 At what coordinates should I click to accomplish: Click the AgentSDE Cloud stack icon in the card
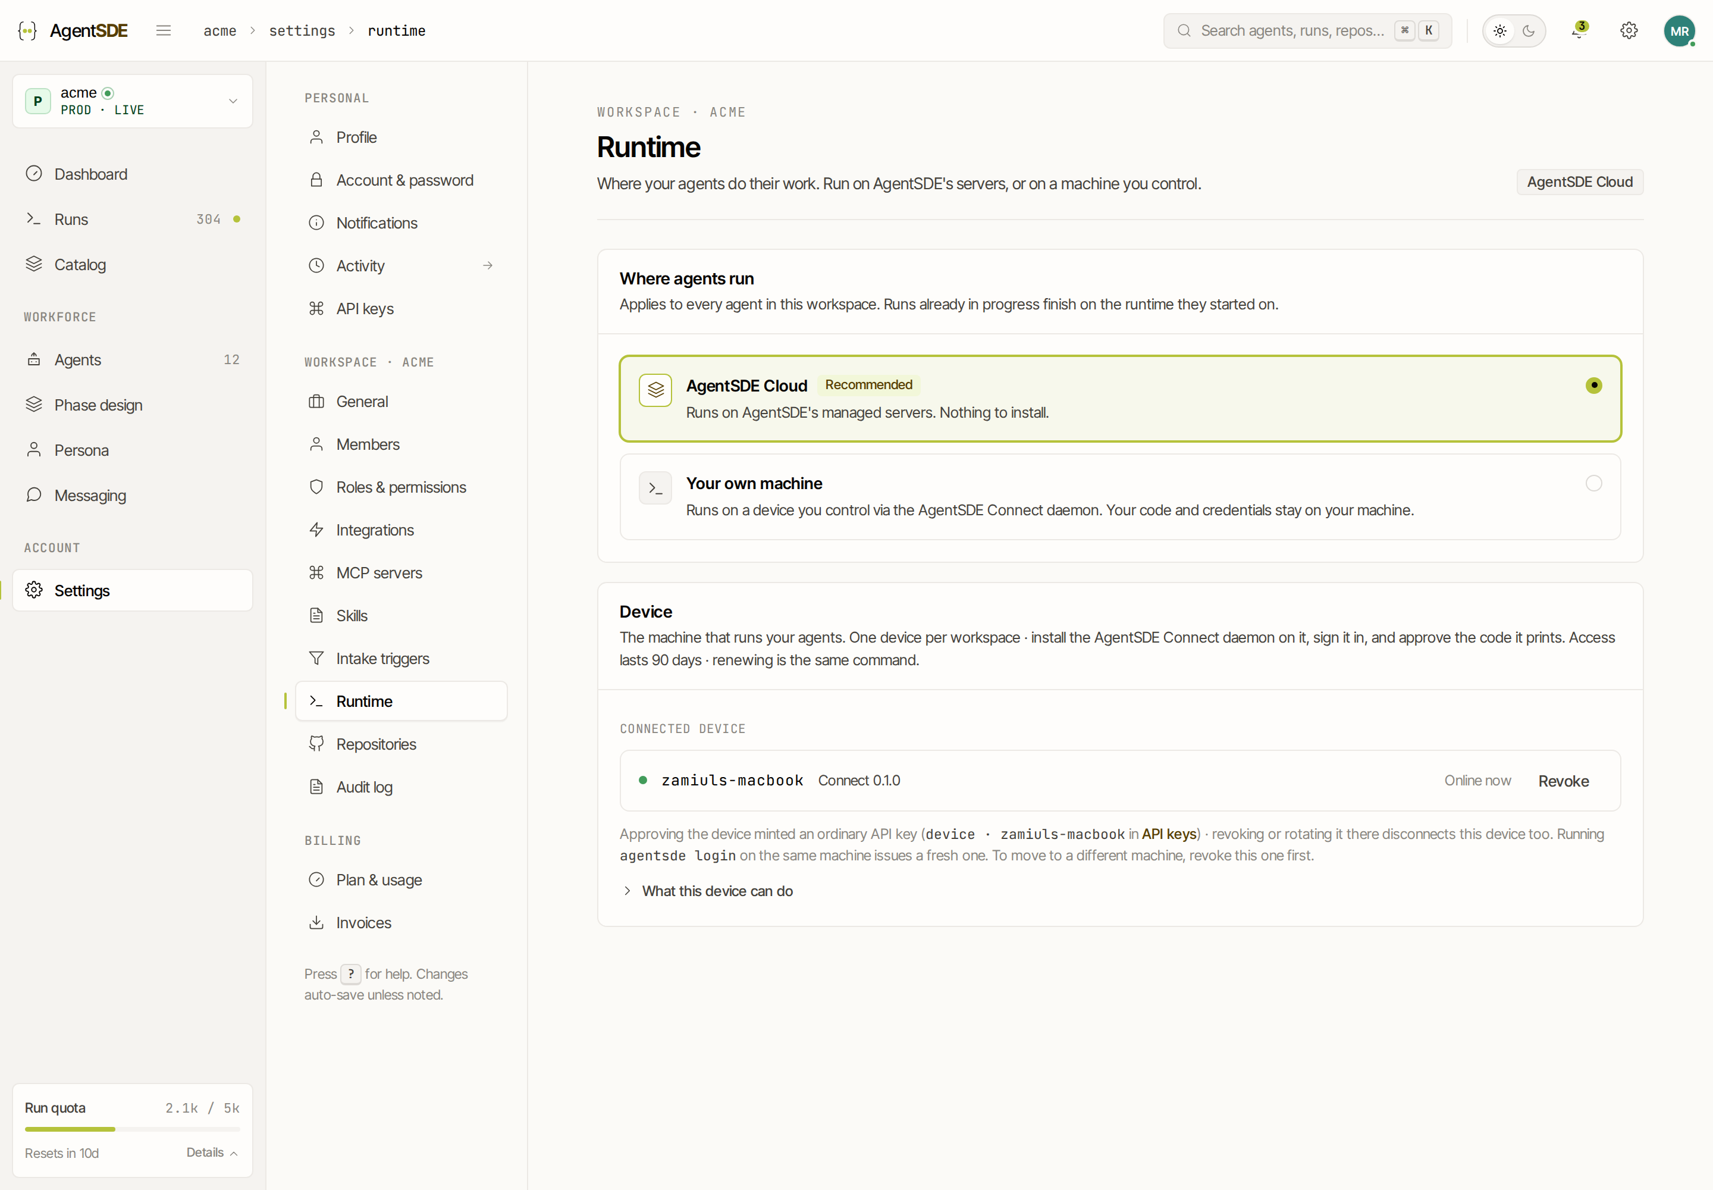click(655, 390)
